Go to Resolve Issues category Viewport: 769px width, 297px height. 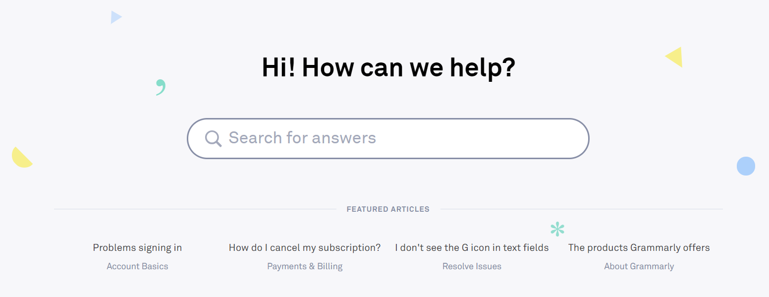[x=472, y=266]
